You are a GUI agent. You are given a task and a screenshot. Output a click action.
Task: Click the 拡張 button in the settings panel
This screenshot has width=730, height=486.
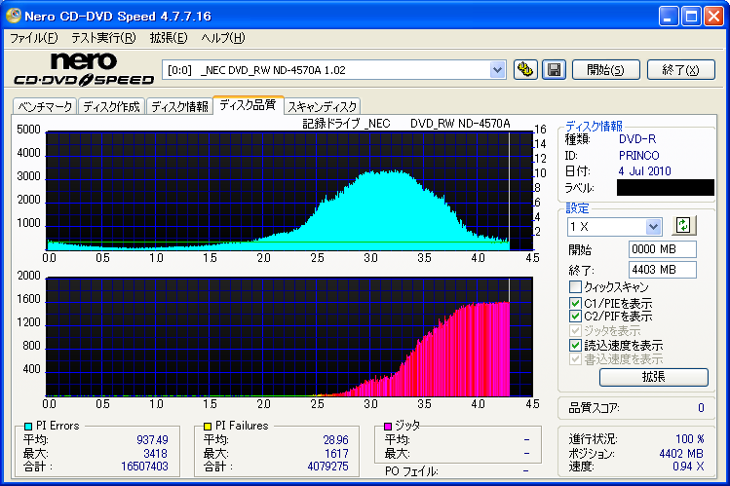point(654,377)
